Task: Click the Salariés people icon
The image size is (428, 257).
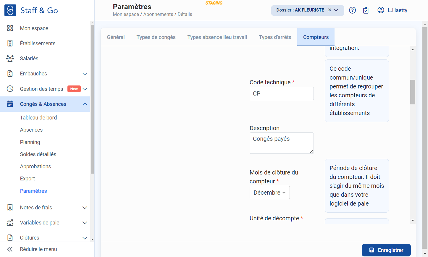Action: (10, 58)
